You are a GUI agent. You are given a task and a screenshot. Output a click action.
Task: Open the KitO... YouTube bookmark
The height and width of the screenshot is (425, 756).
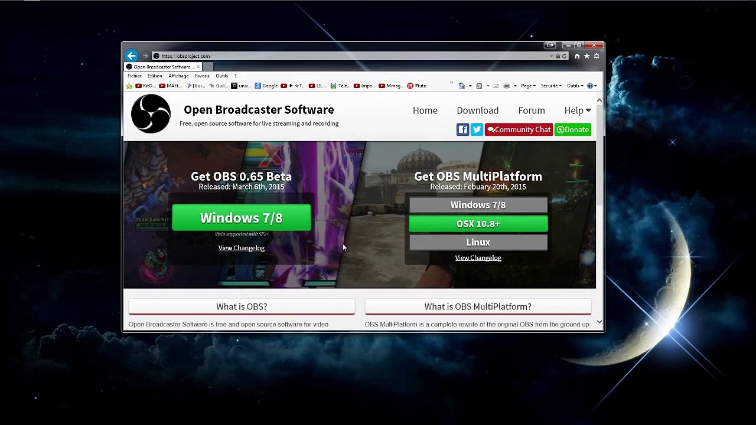[x=145, y=86]
